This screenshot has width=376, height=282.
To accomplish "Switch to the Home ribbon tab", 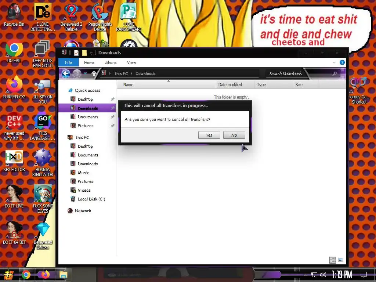I will point(89,62).
